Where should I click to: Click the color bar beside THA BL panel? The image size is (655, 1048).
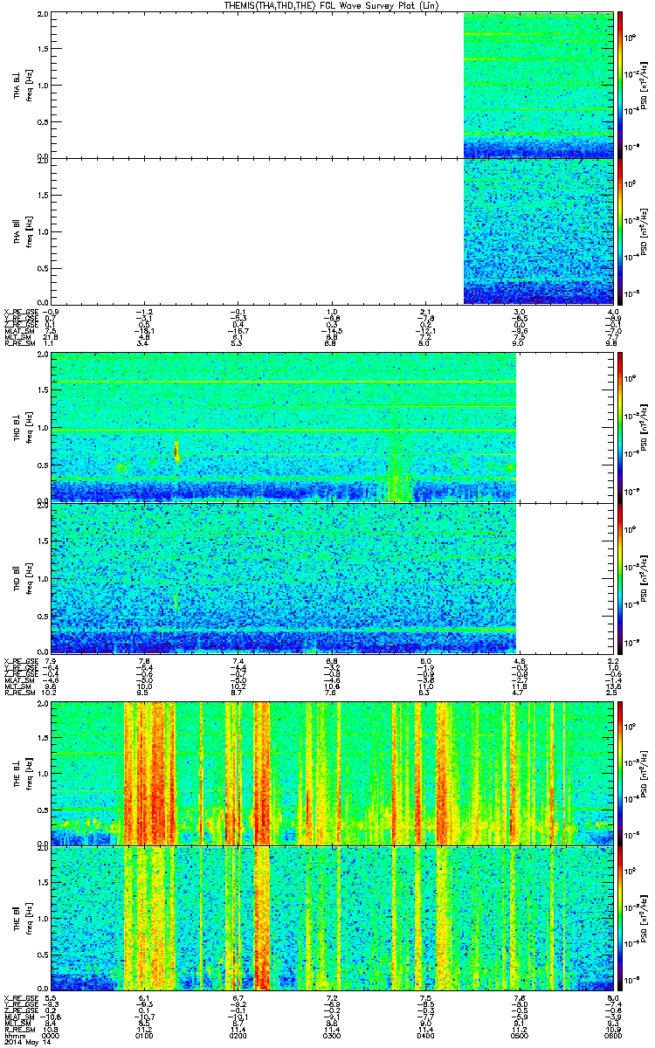621,86
